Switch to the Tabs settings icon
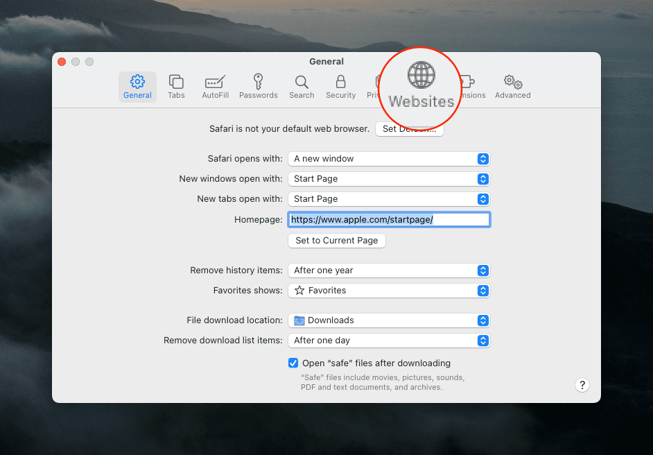Screen dimensions: 653x455 pyautogui.click(x=176, y=85)
